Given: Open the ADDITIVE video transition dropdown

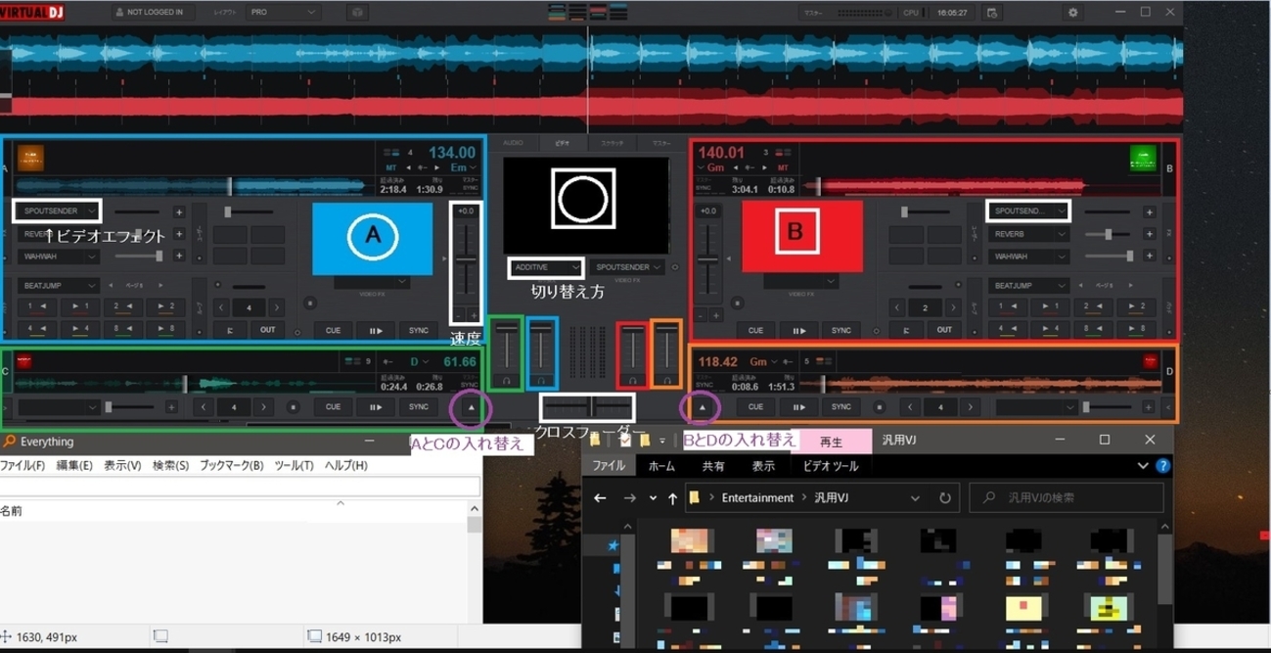Looking at the screenshot, I should (x=546, y=267).
